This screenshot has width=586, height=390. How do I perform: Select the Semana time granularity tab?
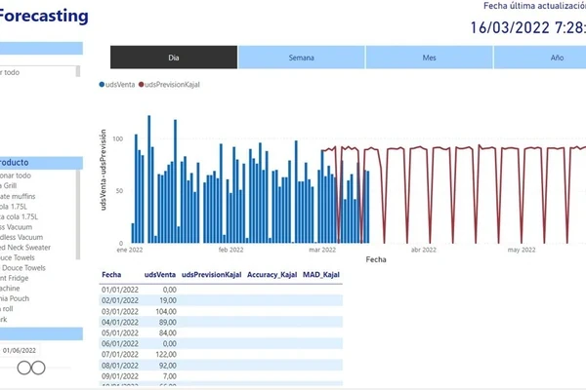[301, 58]
